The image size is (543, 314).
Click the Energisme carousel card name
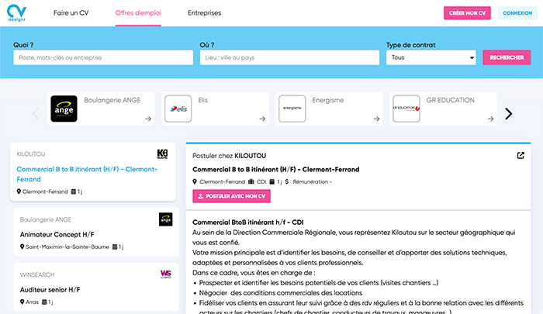point(328,100)
